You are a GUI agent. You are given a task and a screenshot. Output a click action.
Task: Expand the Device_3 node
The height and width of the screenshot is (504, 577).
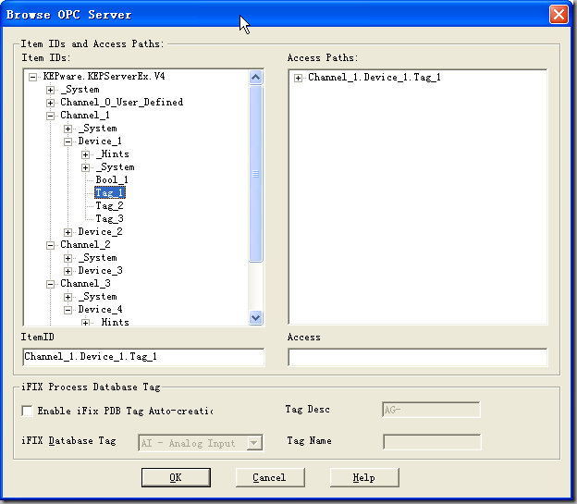(x=68, y=271)
